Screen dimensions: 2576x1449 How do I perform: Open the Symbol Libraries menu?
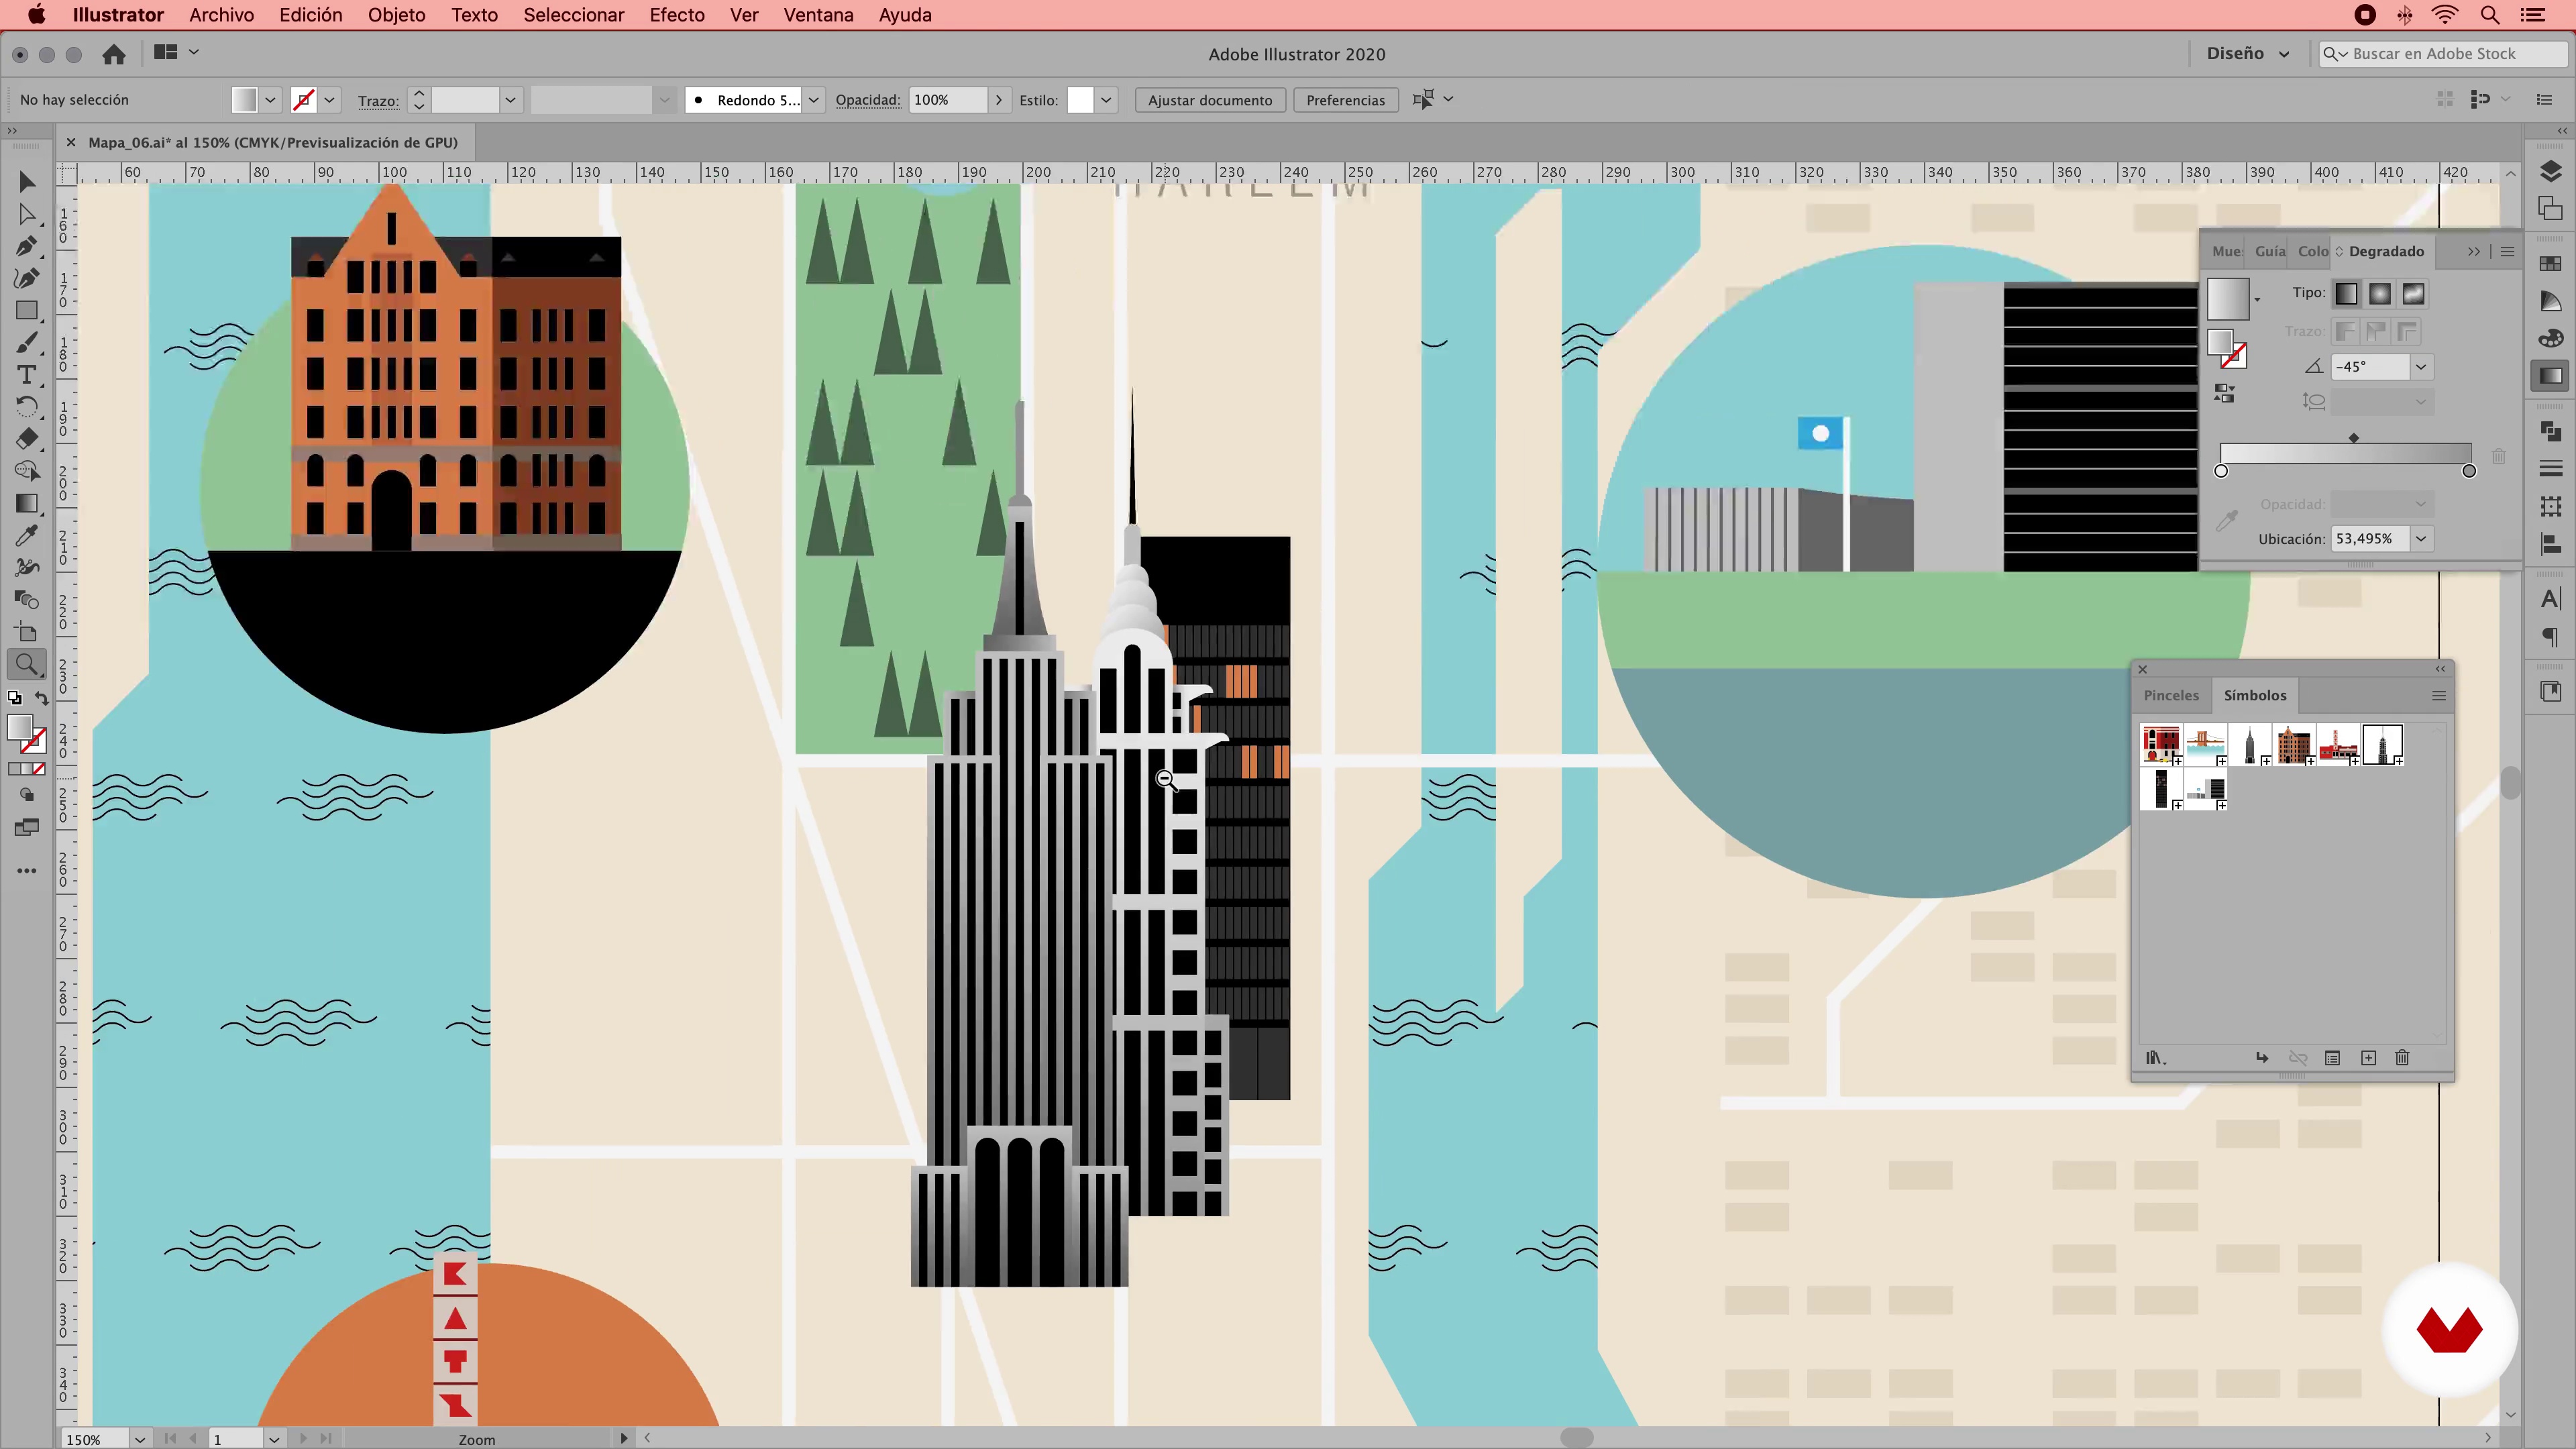pos(2156,1058)
